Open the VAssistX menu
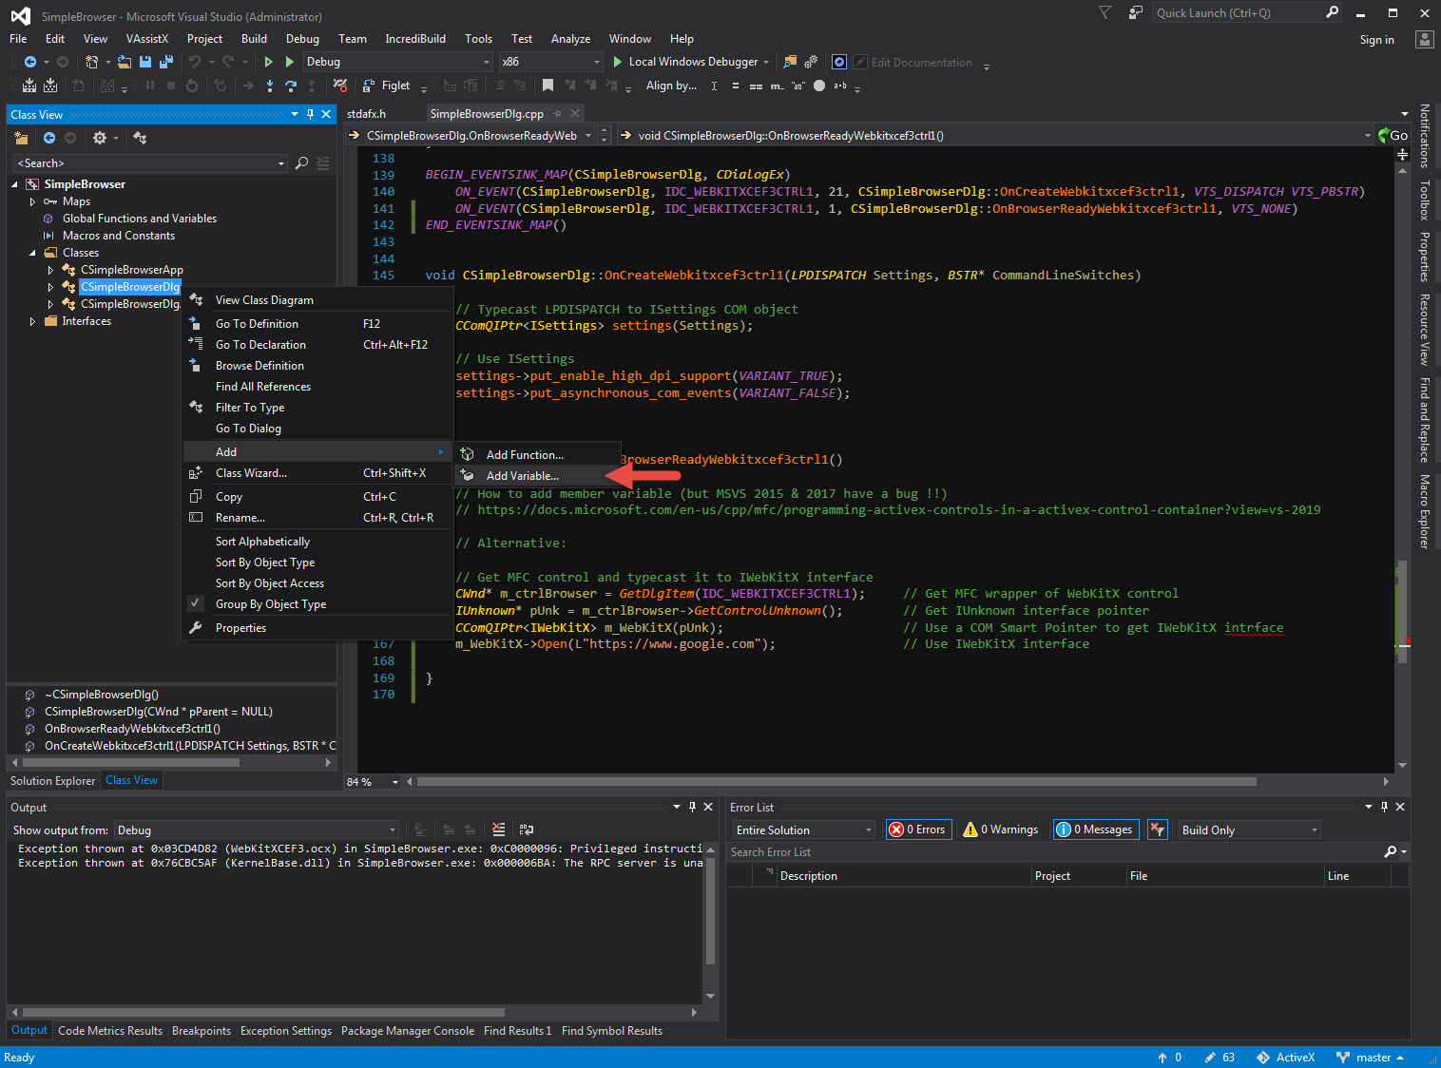Viewport: 1441px width, 1068px height. click(146, 39)
